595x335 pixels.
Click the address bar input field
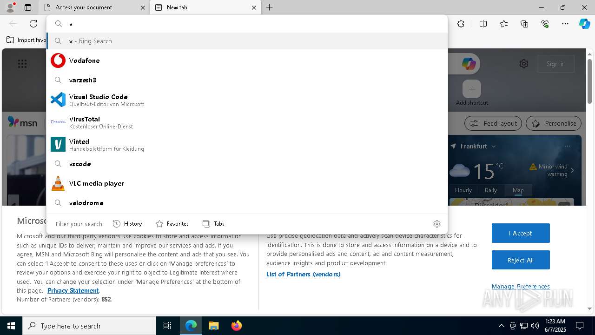click(256, 24)
